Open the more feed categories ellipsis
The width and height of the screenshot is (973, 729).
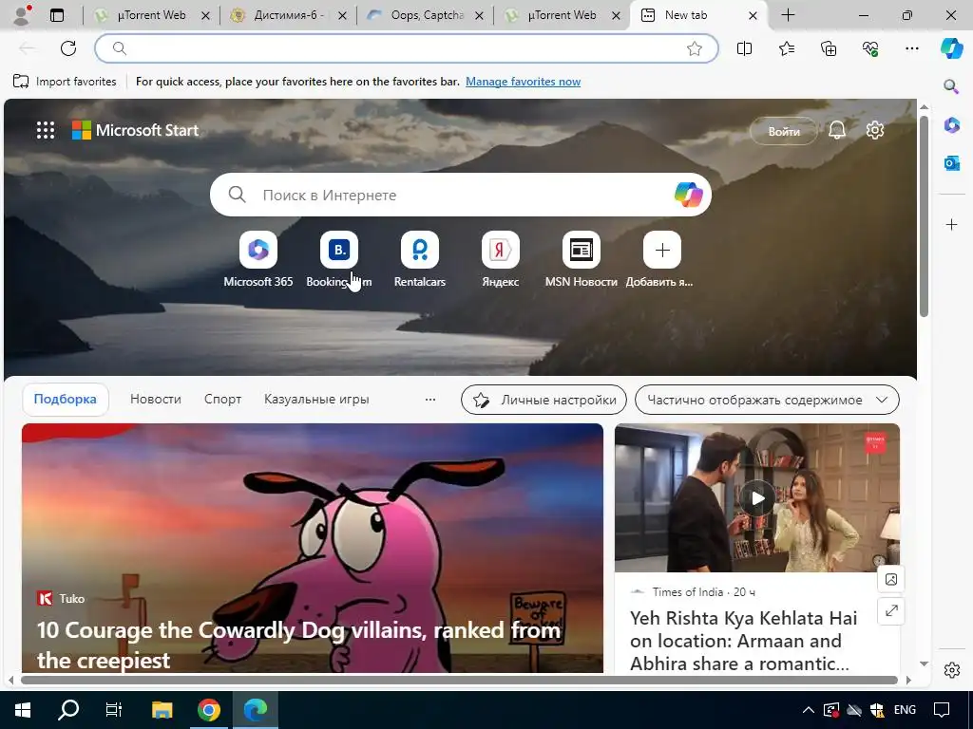coord(430,400)
